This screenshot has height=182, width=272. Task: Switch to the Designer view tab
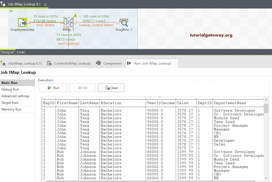coord(7,52)
